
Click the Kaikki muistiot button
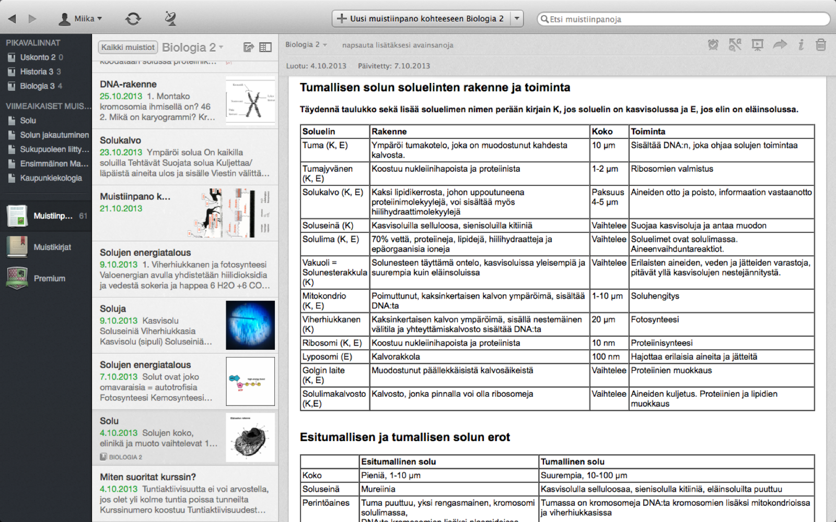tap(128, 48)
